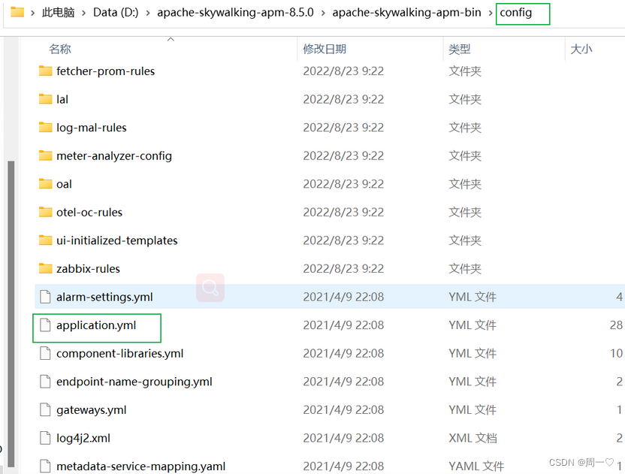Sort by 修改日期 column header
The width and height of the screenshot is (625, 474).
(325, 49)
